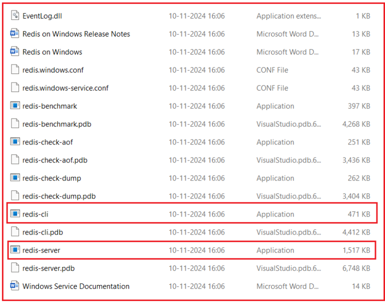
Task: Select the redis.windows-service.conf file name
Action: click(x=65, y=88)
